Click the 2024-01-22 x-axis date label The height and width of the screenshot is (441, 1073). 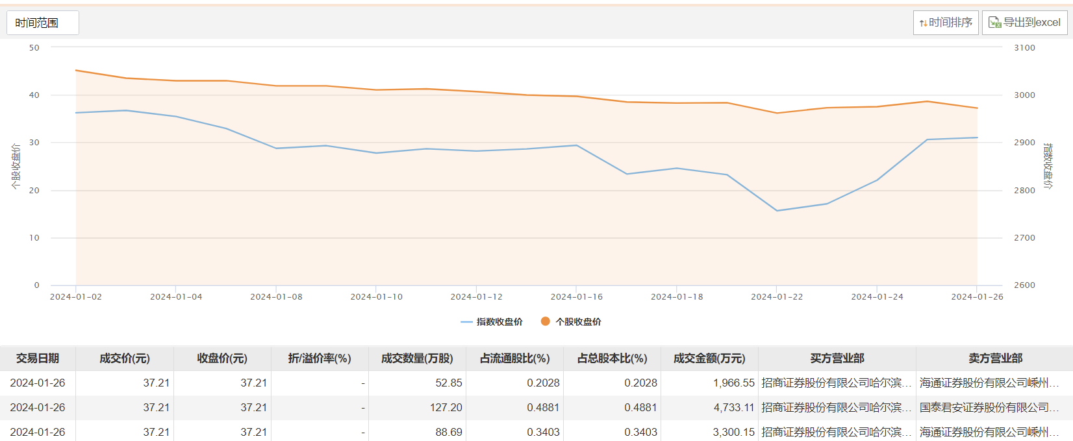pos(777,297)
